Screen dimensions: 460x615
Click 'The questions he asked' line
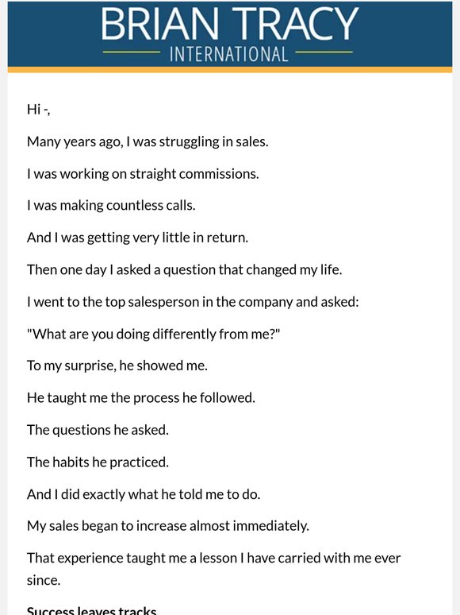coord(98,430)
